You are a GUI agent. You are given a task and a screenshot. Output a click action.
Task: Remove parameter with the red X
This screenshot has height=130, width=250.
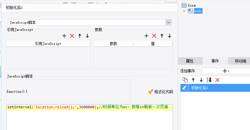pyautogui.click(x=154, y=36)
